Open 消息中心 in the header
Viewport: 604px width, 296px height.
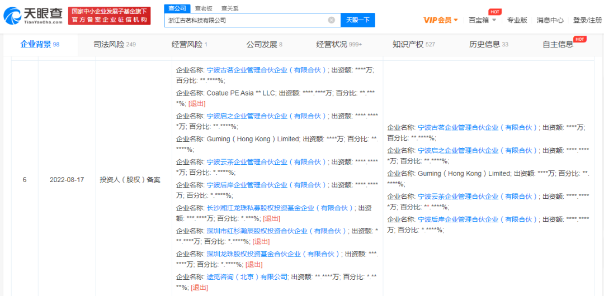click(550, 20)
